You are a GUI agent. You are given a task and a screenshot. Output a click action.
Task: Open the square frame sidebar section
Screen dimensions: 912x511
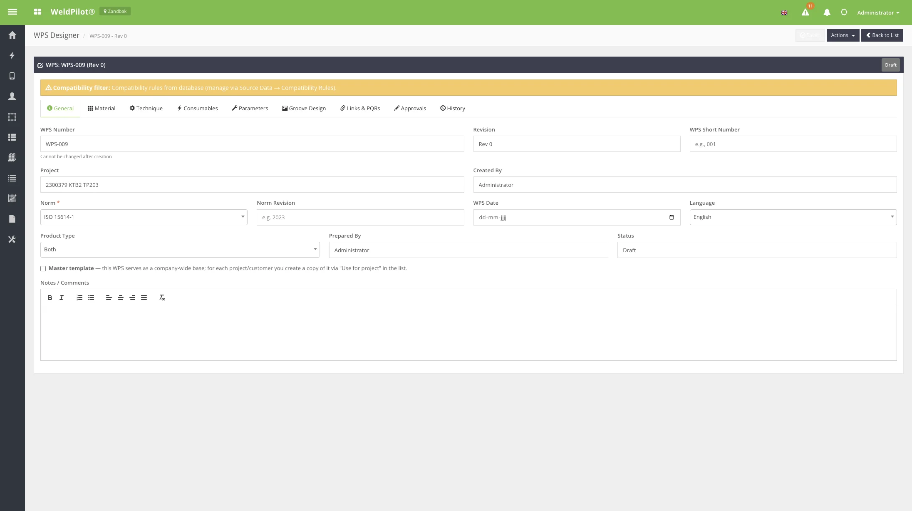12,117
